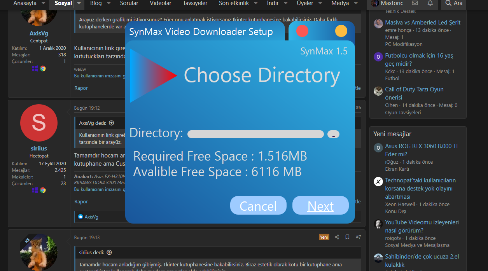Viewport: 488px width, 271px height.
Task: Click Next in SynMax setup dialog
Action: click(x=320, y=205)
